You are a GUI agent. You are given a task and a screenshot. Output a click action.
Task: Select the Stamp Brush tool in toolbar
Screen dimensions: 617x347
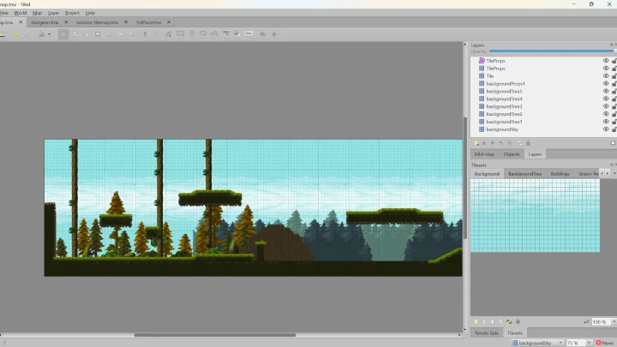tap(63, 34)
